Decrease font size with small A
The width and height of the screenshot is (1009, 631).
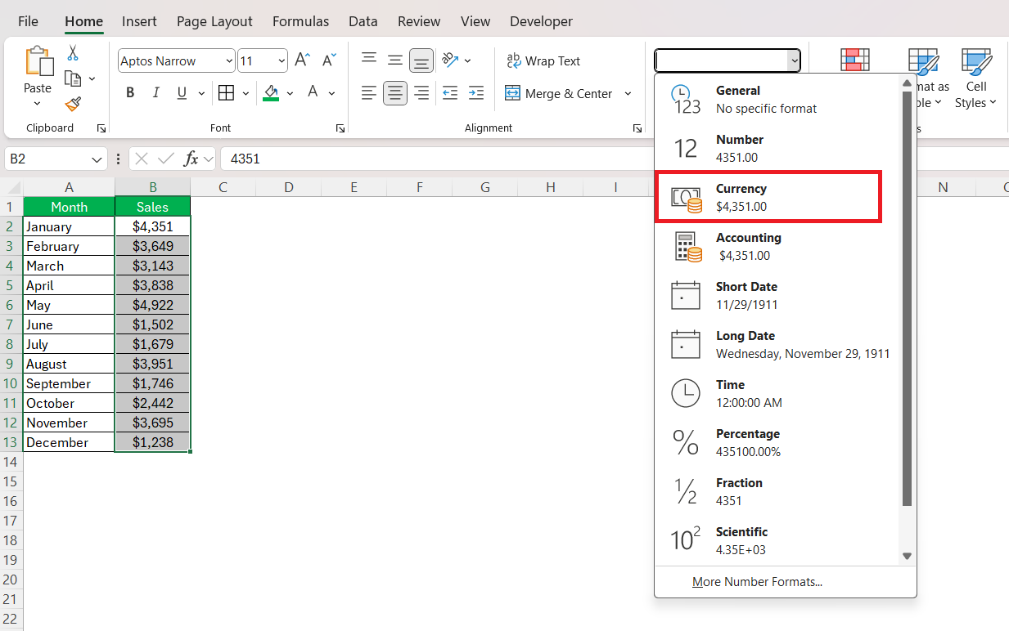click(329, 60)
